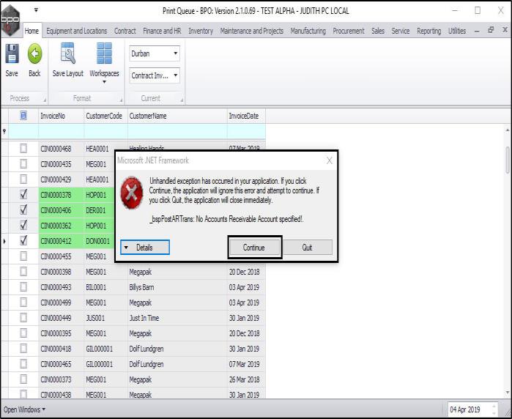
Task: Open the Manufacturing ribbon tab
Action: 308,31
